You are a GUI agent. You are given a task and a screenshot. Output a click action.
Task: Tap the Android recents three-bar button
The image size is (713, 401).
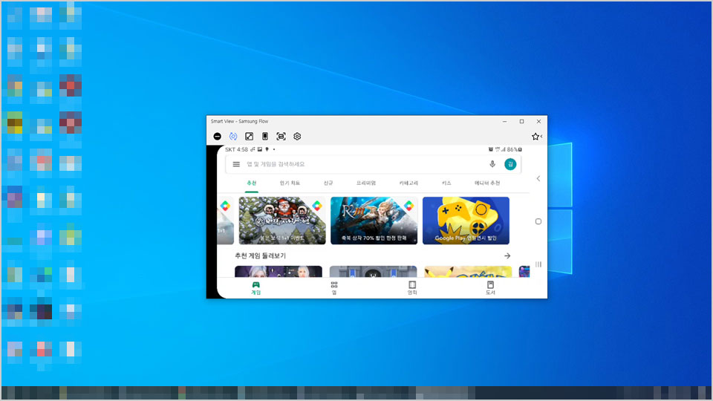pos(538,264)
